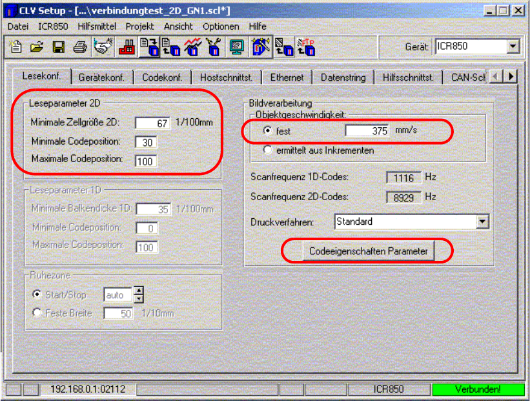Viewport: 530px width, 401px height.
Task: Create a new configuration file
Action: pyautogui.click(x=15, y=46)
